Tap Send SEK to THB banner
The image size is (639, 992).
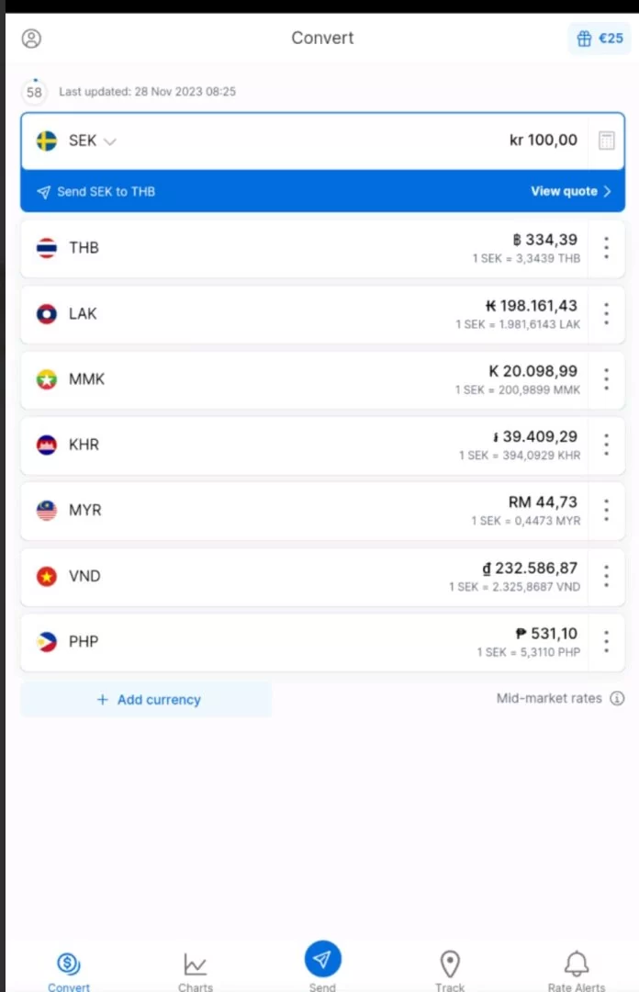coord(106,192)
